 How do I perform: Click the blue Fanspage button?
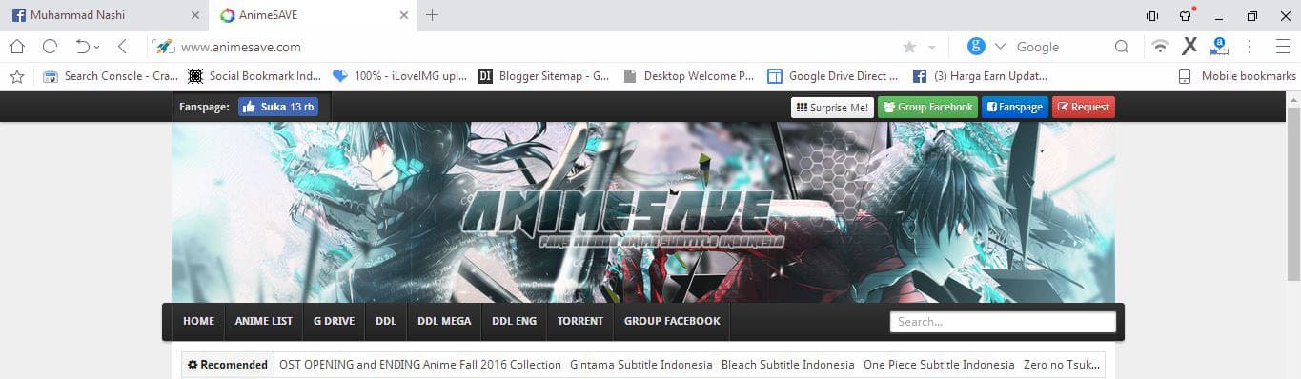tap(1014, 108)
